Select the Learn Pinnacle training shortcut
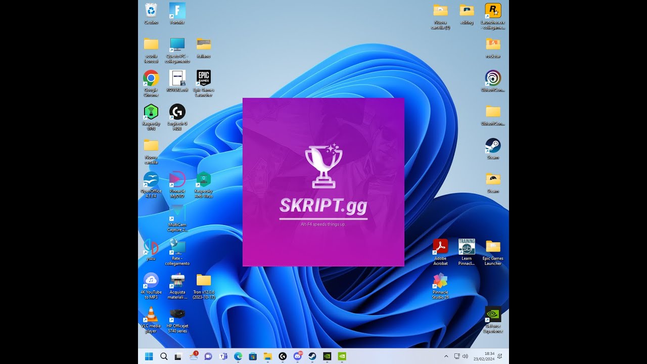Image resolution: width=647 pixels, height=364 pixels. tap(467, 252)
